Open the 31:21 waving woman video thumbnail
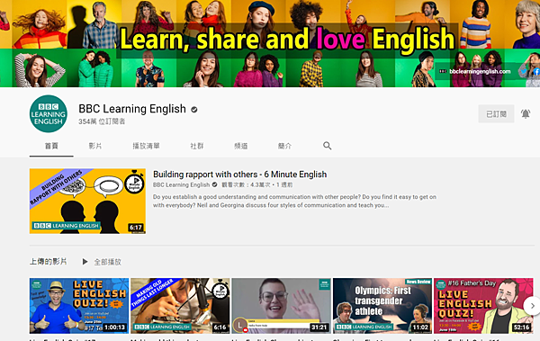The image size is (540, 341). point(282,306)
